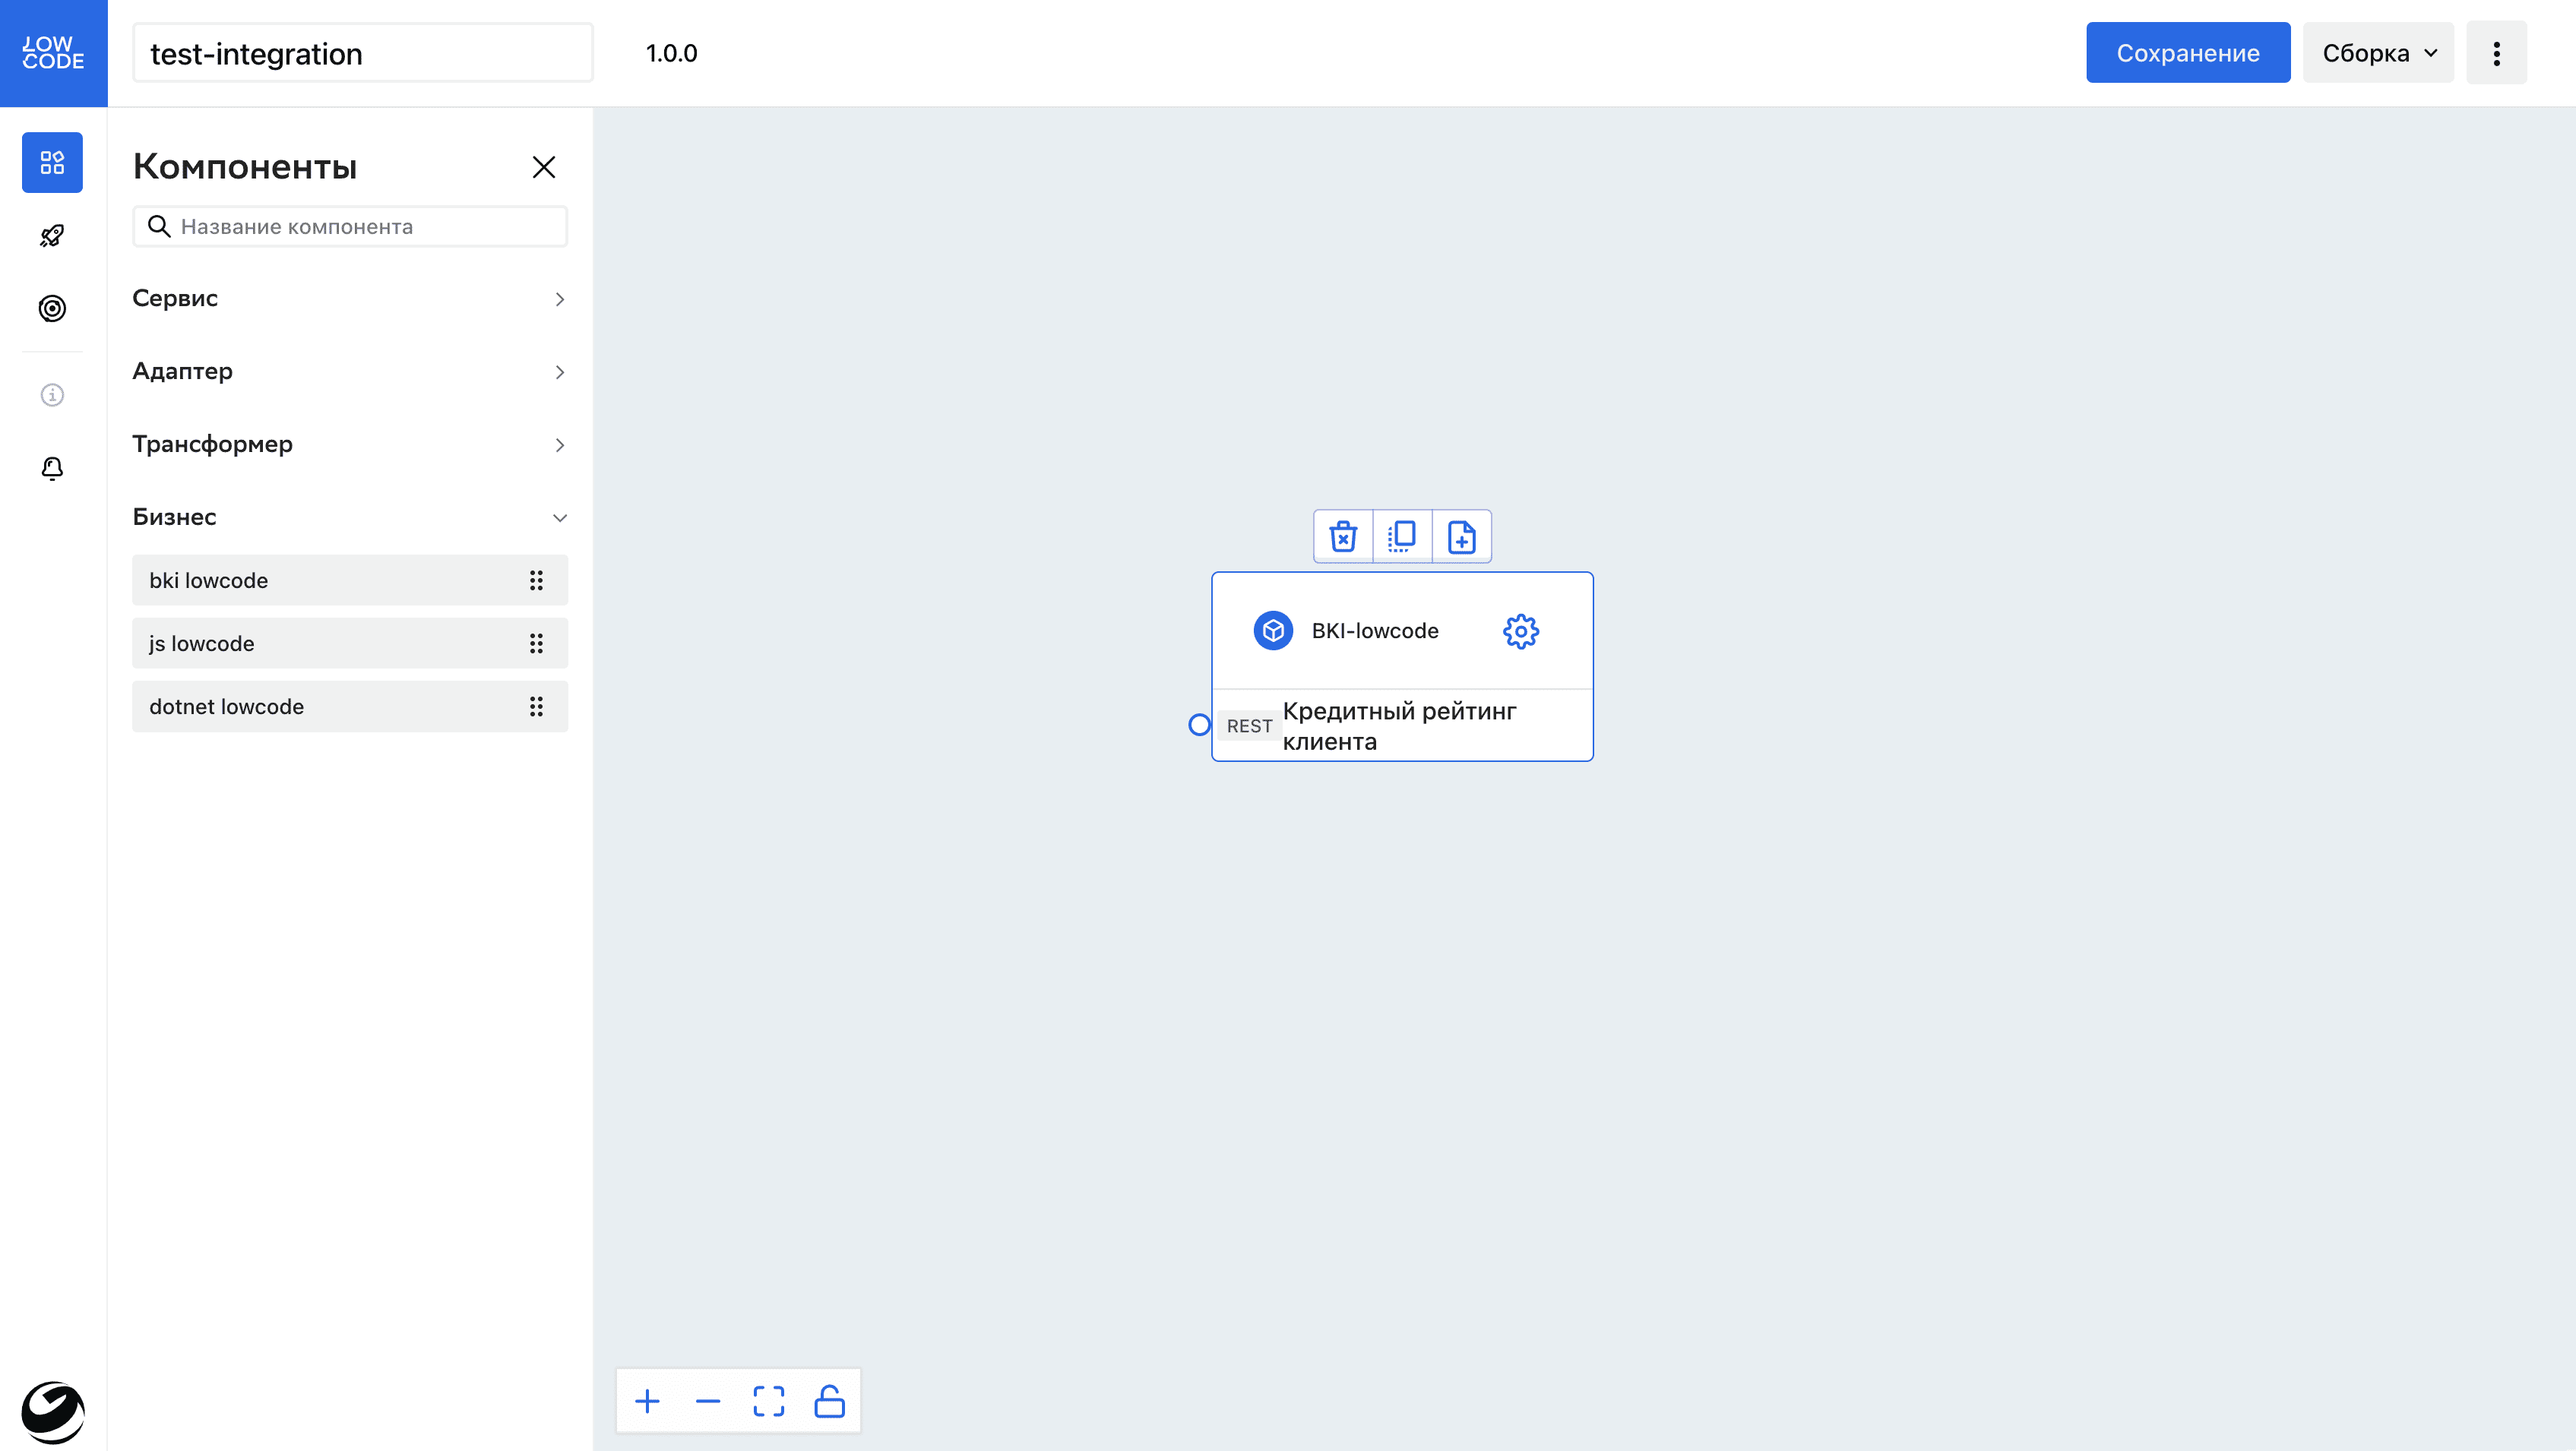Click the info sidebar icon
Image resolution: width=2576 pixels, height=1451 pixels.
[52, 395]
